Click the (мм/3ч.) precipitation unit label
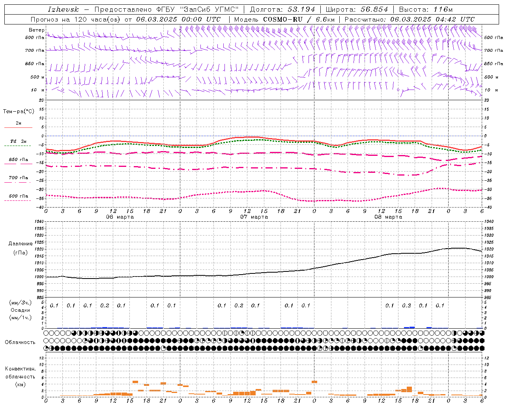This screenshot has height=404, width=505. pos(21,303)
